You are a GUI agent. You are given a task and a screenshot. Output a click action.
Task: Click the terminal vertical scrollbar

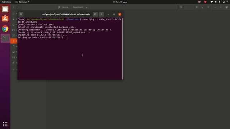[122, 49]
